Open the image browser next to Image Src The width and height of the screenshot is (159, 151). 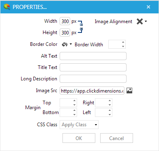click(x=129, y=91)
